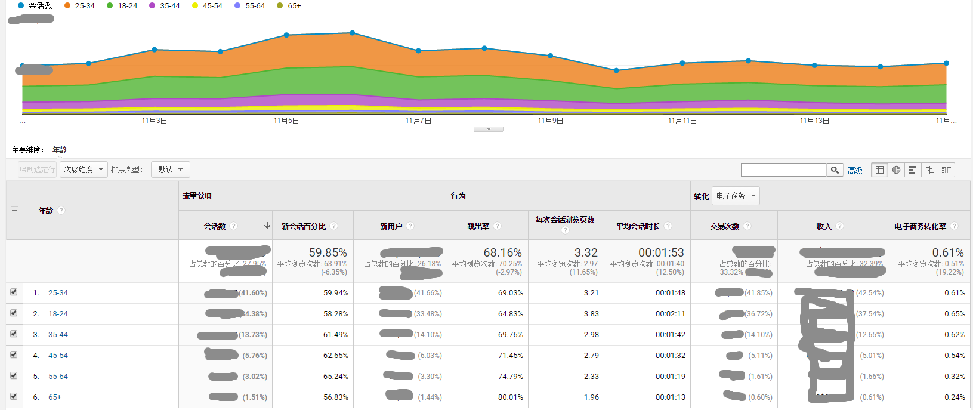Expand the 电子商务 conversion dropdown
973x410 pixels.
[736, 196]
